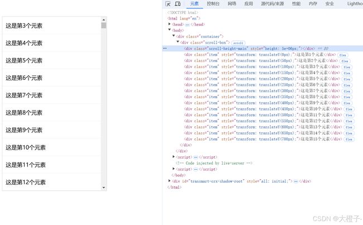
Task: Open the 内存 tab
Action: 313,4
